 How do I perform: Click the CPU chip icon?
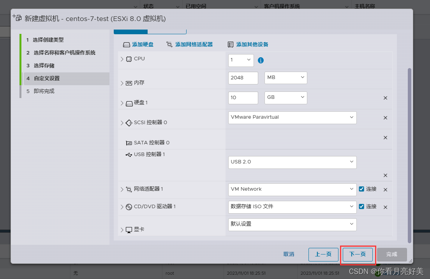(x=129, y=59)
